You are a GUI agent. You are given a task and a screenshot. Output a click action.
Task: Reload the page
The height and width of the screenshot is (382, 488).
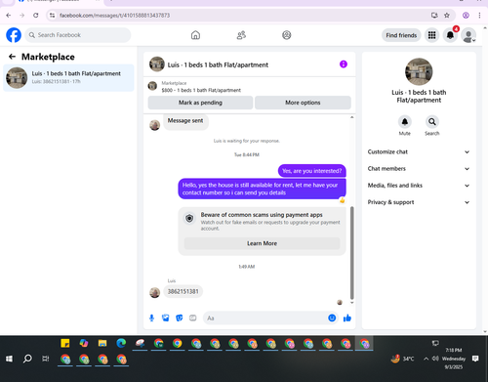pyautogui.click(x=36, y=16)
